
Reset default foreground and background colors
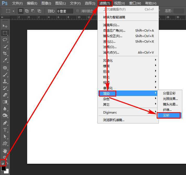tap(2, 163)
